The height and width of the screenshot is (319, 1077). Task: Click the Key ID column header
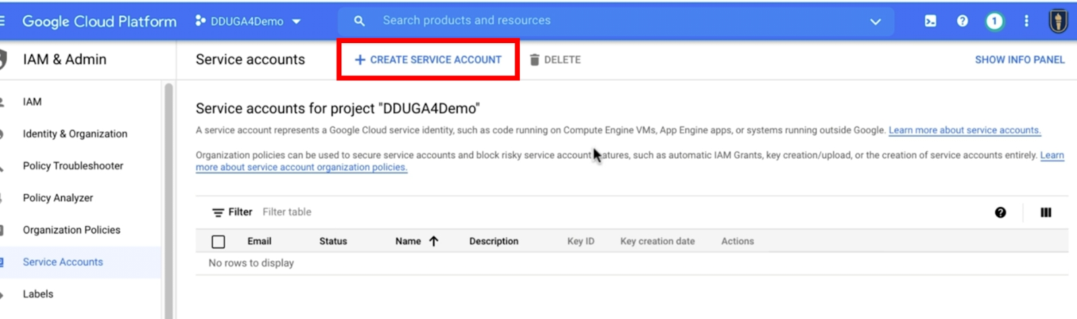581,241
